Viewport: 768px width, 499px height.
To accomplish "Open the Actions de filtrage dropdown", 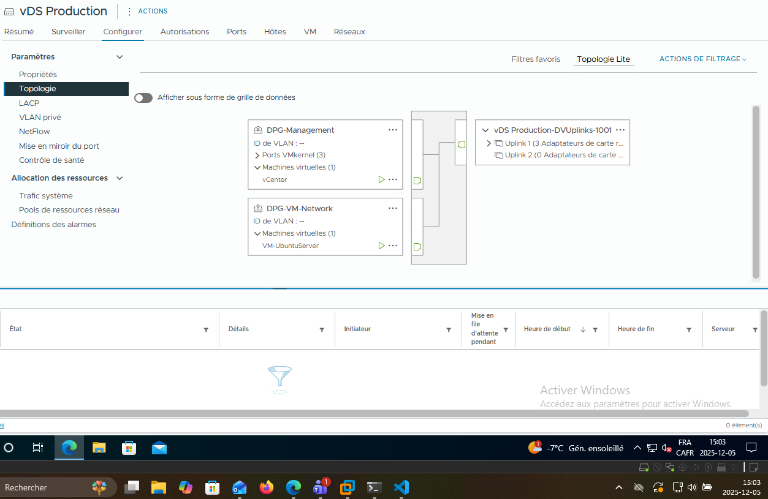I will (702, 59).
